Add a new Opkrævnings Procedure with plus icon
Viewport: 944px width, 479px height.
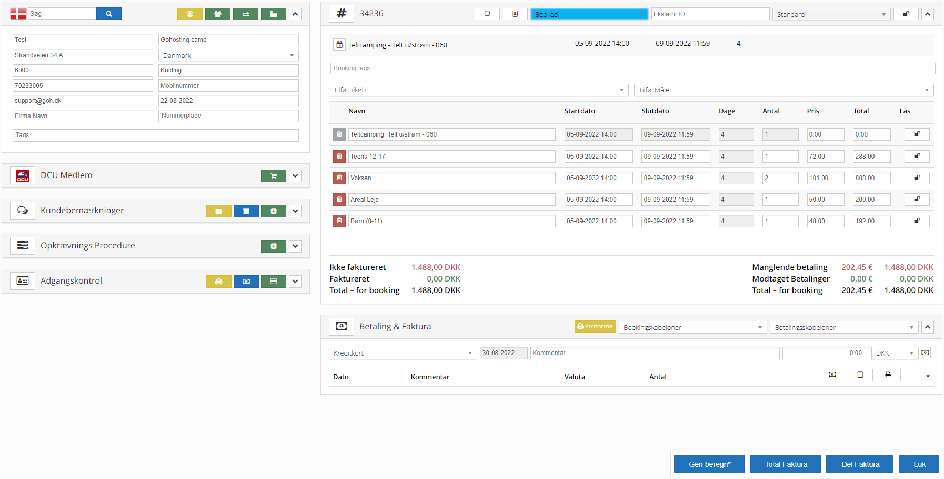coord(273,246)
